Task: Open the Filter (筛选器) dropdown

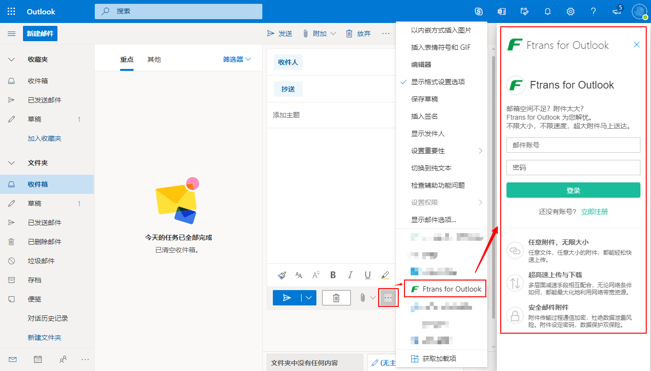Action: [237, 59]
